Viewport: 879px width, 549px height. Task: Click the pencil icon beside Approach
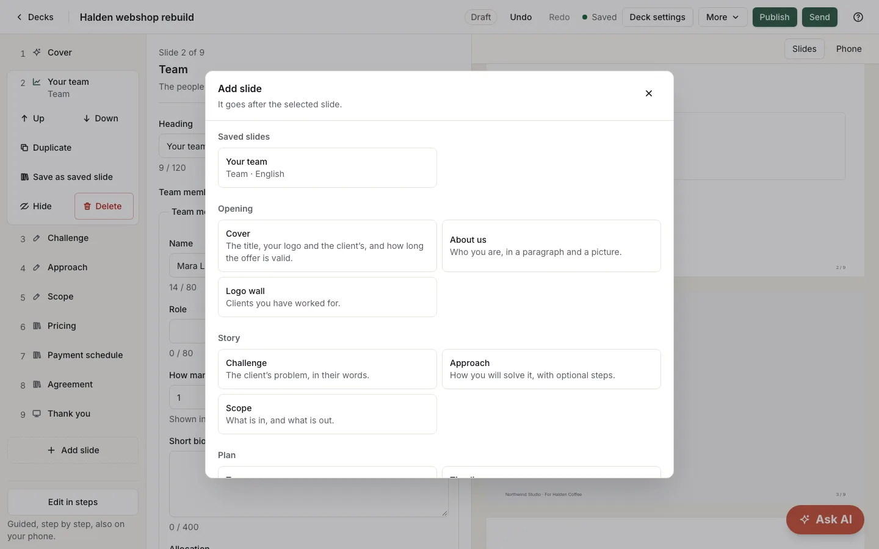click(x=37, y=267)
